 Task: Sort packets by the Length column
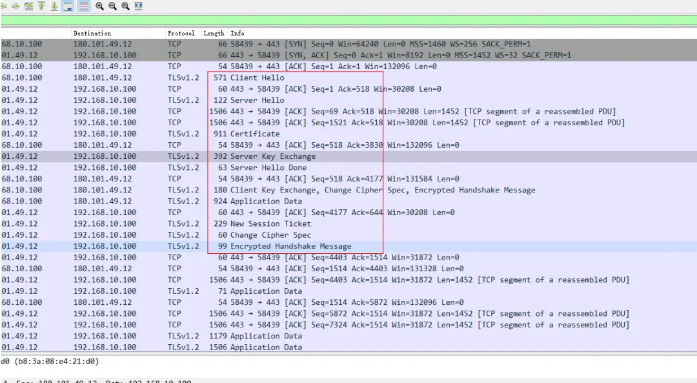pyautogui.click(x=214, y=33)
